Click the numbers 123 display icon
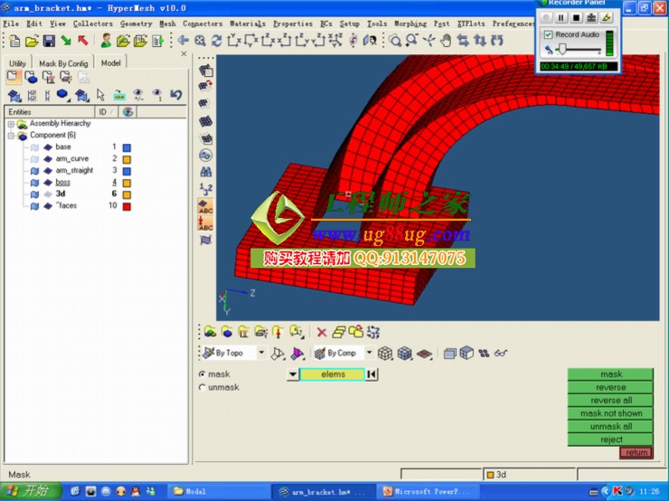Viewport: 669px width, 501px height. click(206, 189)
